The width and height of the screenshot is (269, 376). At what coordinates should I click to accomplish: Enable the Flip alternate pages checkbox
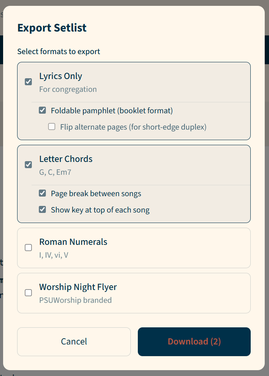[x=52, y=127]
